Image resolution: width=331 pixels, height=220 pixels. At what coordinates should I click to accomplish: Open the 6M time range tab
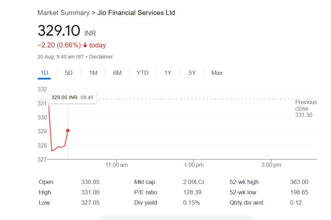[117, 73]
